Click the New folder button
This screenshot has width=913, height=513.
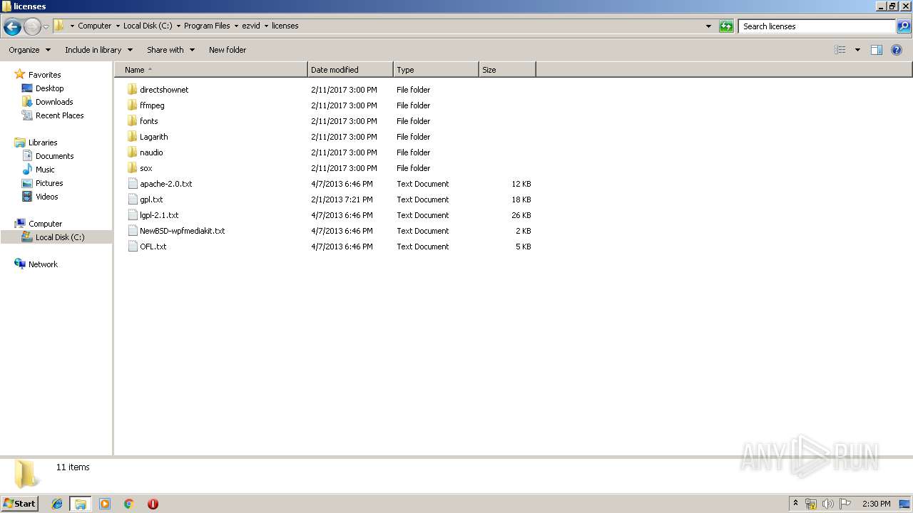(228, 50)
